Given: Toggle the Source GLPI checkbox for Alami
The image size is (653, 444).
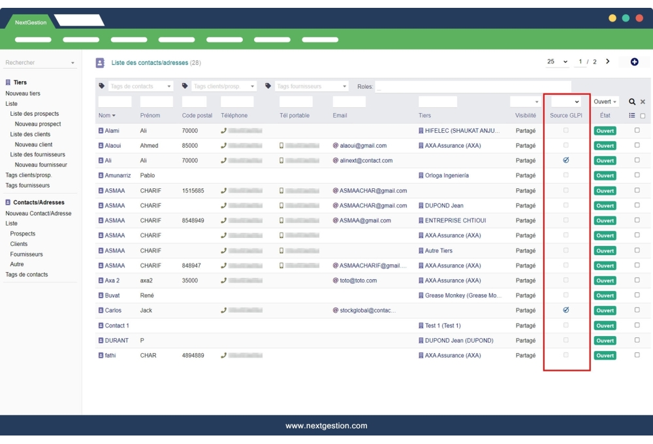Looking at the screenshot, I should coord(565,131).
